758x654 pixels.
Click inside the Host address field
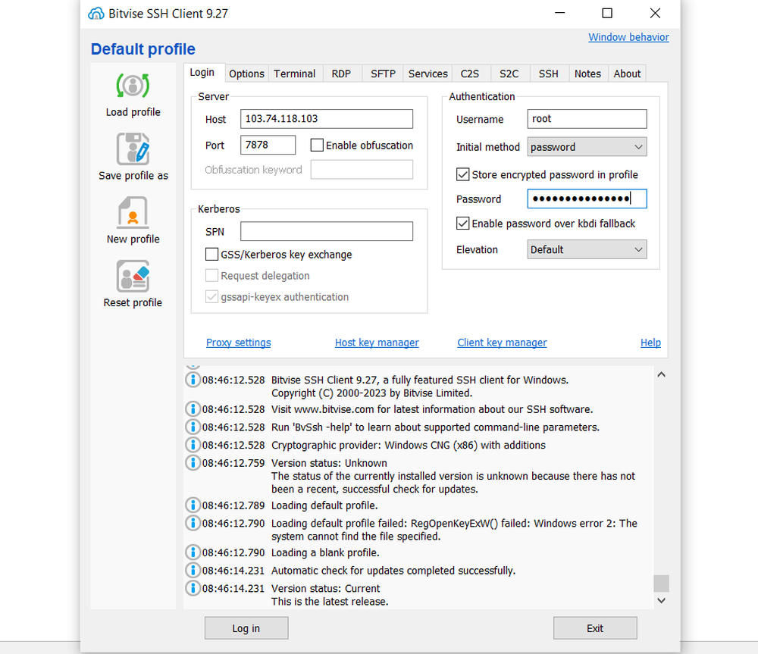point(326,118)
